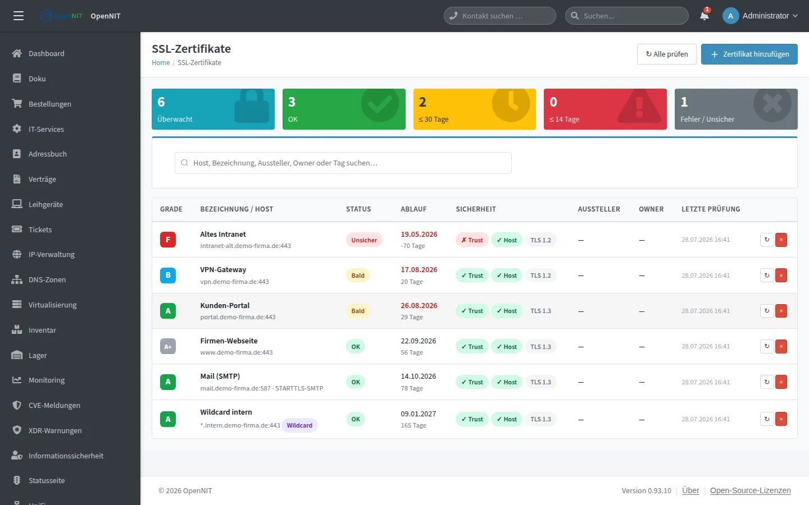Recheck the Mail (SMTP) certificate
The image size is (809, 505).
pos(767,382)
